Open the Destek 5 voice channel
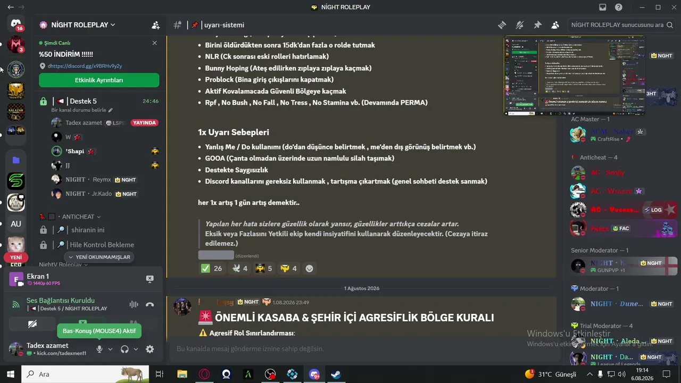 [x=99, y=101]
